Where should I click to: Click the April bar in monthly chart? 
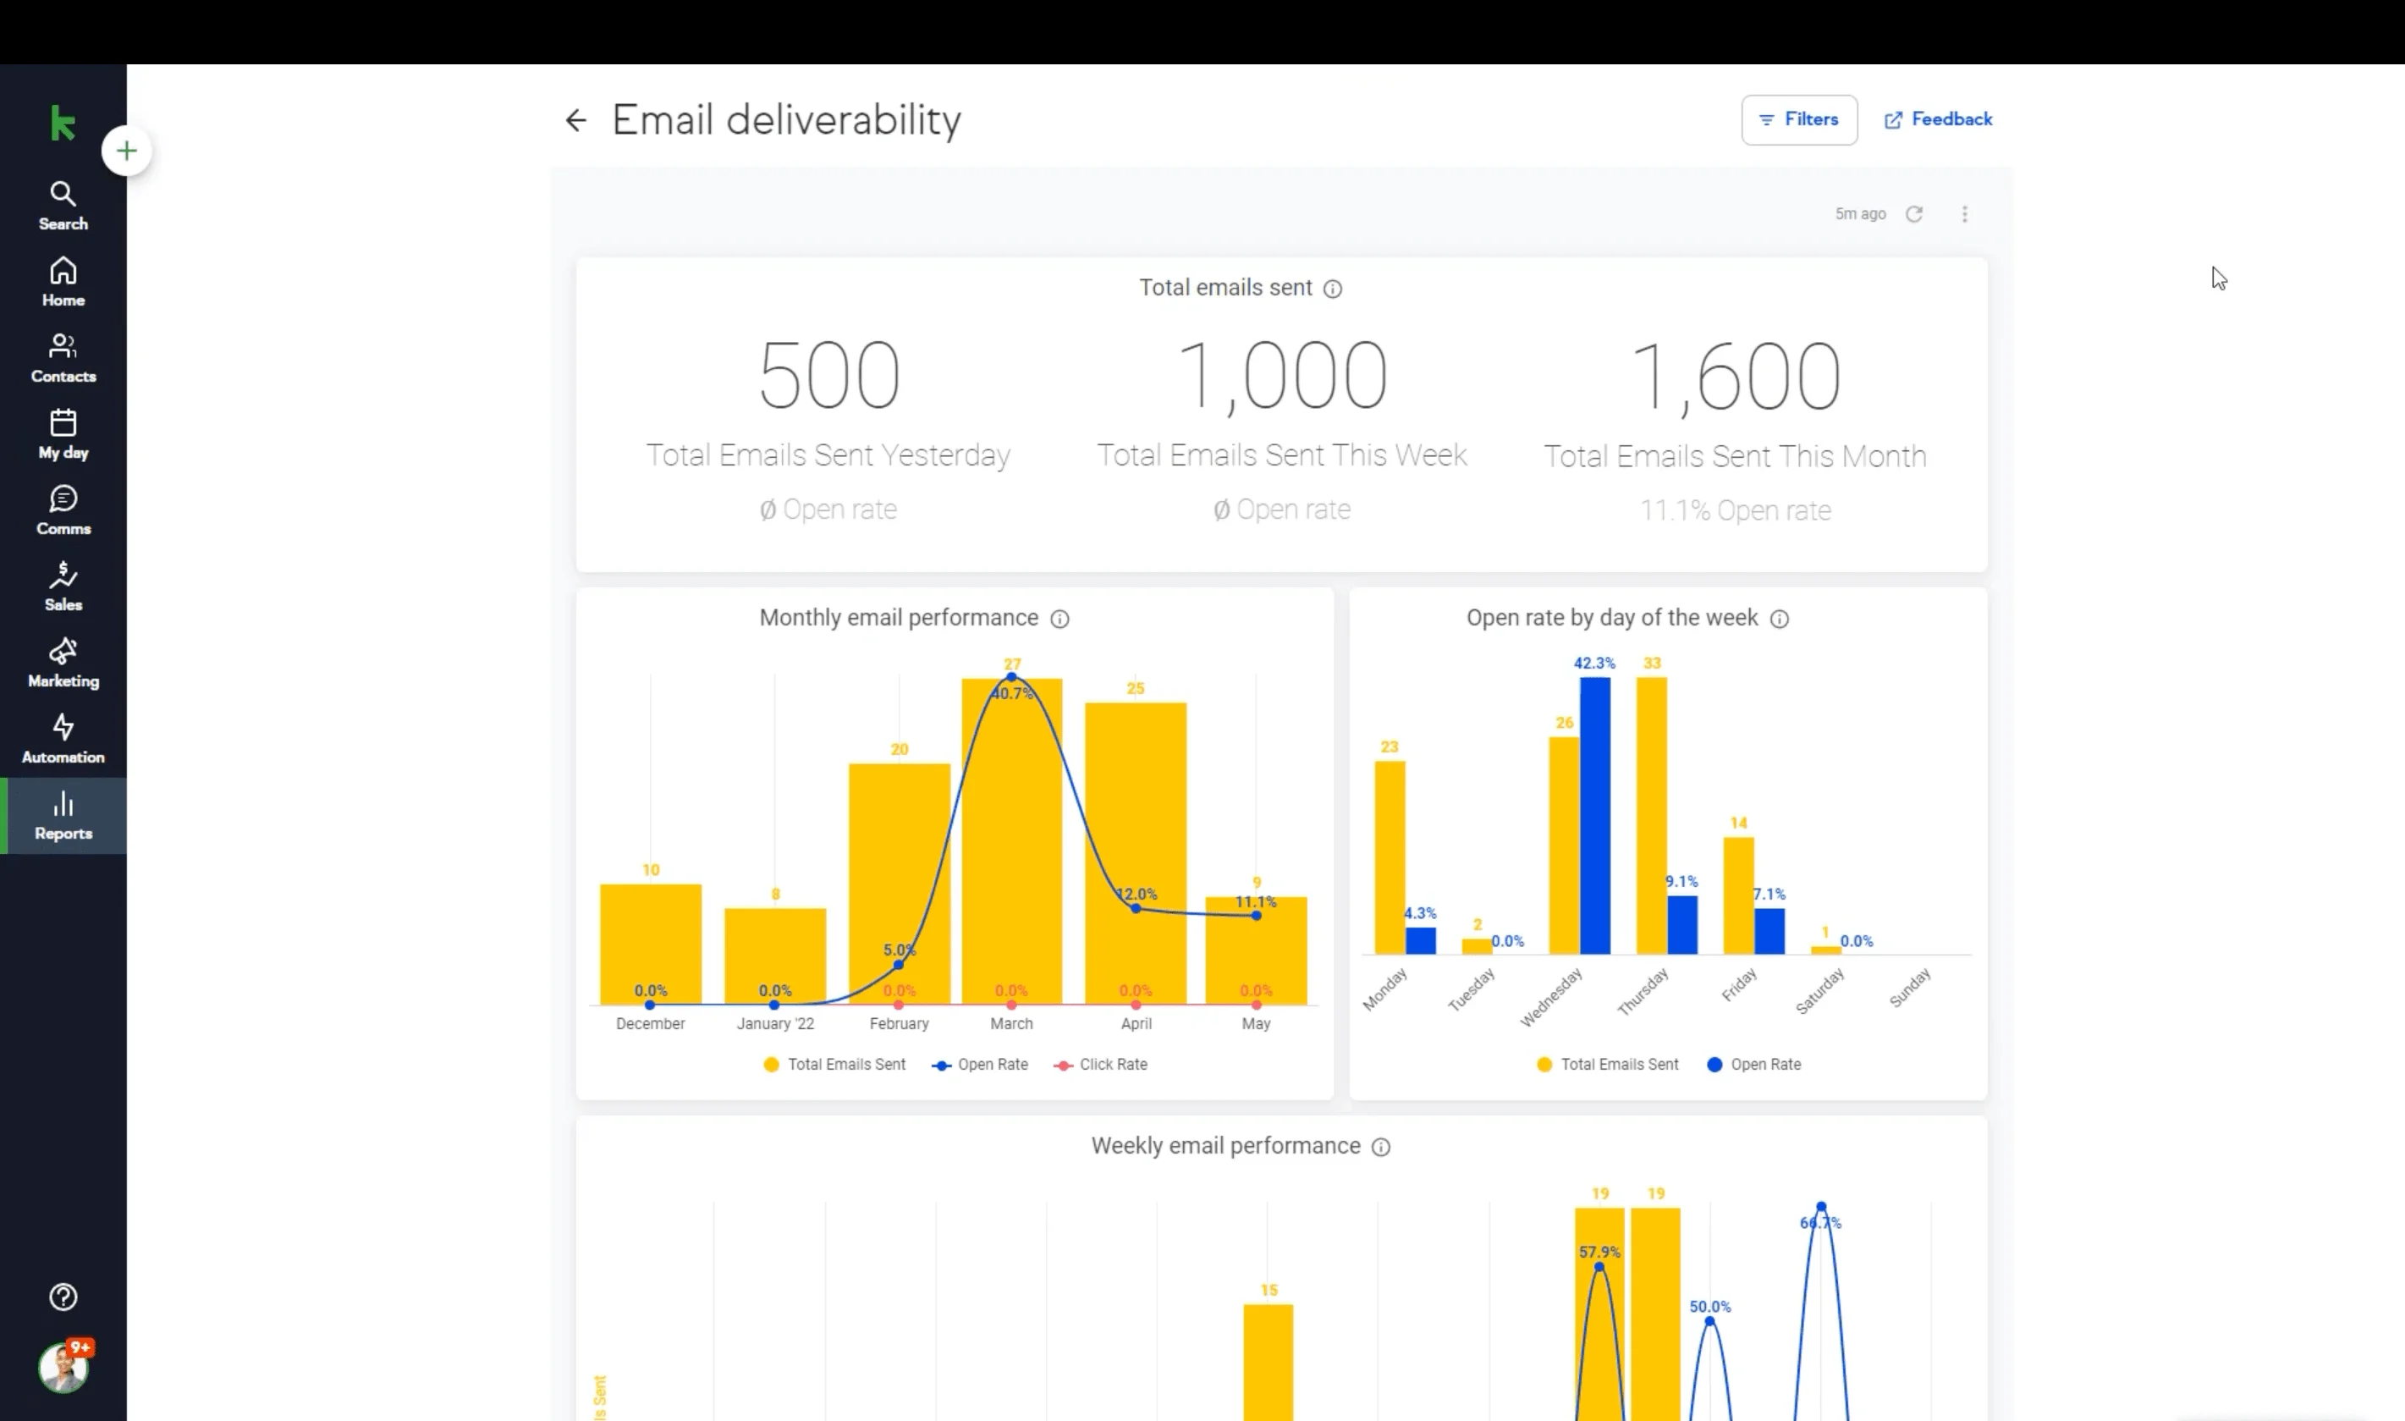(1136, 853)
